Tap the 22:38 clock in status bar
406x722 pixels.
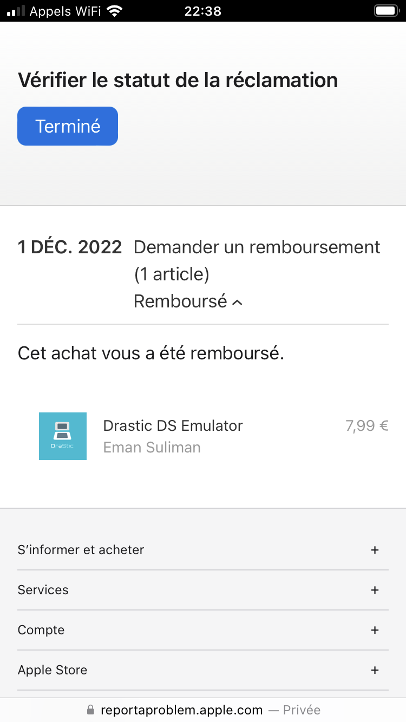click(x=202, y=11)
